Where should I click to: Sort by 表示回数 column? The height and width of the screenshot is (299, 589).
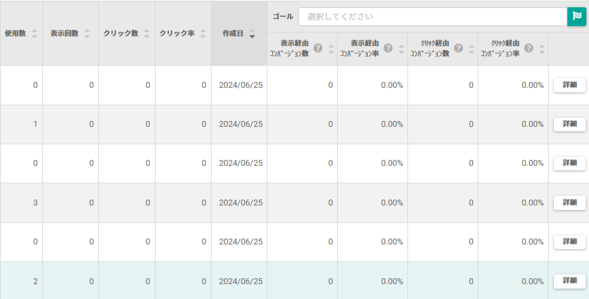[x=87, y=33]
